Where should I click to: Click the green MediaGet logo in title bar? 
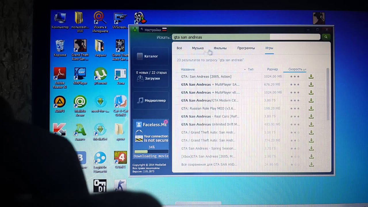click(x=135, y=29)
